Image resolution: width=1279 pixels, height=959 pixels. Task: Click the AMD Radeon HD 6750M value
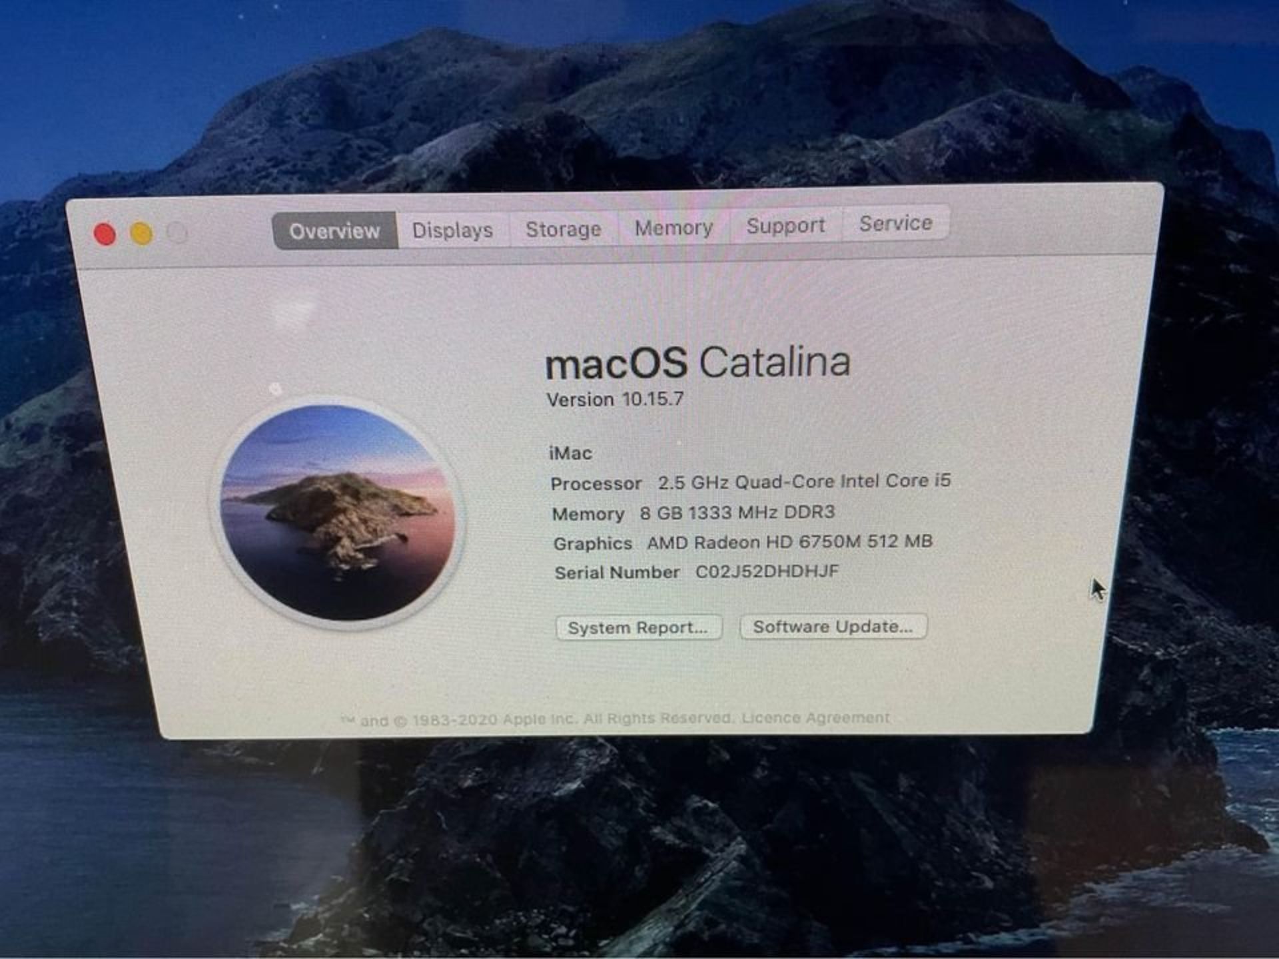pyautogui.click(x=789, y=542)
